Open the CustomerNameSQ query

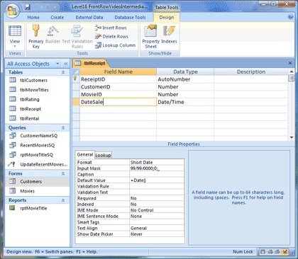(x=39, y=136)
